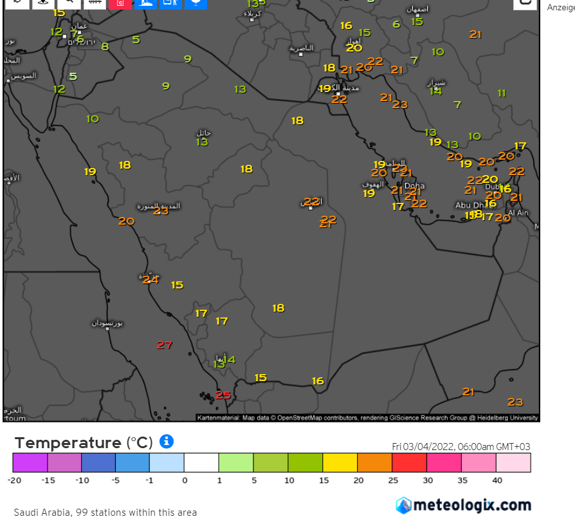Click the red 27 station value
Screen dimensions: 575x519
point(165,345)
